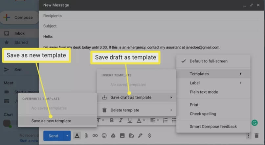Select Check spelling
The height and width of the screenshot is (145, 265).
pyautogui.click(x=213, y=114)
